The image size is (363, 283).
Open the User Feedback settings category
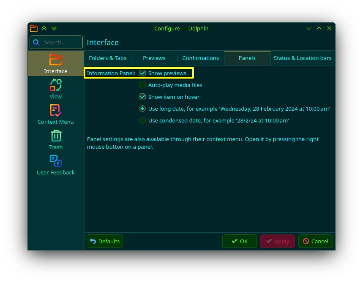55,165
